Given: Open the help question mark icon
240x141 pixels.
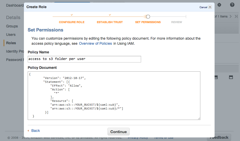Looking at the screenshot, I should 232,5.
